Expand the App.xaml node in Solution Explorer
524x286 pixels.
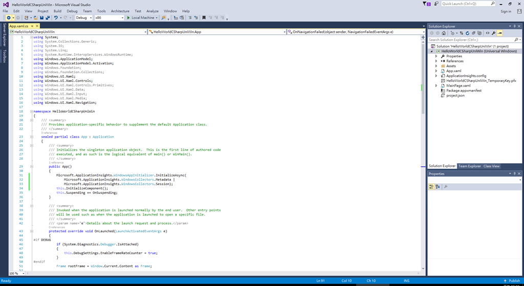(x=436, y=71)
